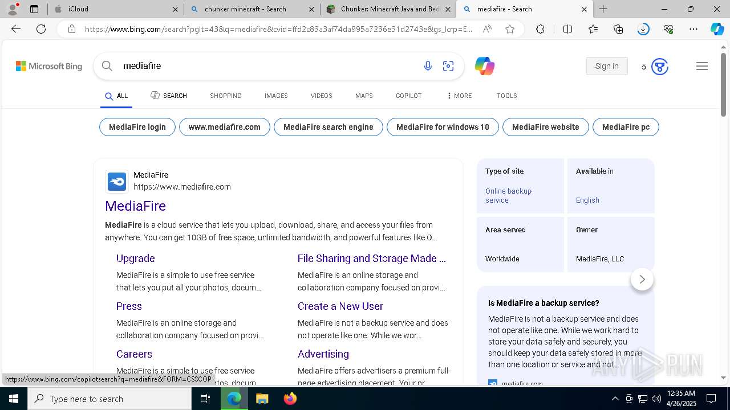Open File Sharing and Storage Made sitelink
730x410 pixels.
pos(372,259)
